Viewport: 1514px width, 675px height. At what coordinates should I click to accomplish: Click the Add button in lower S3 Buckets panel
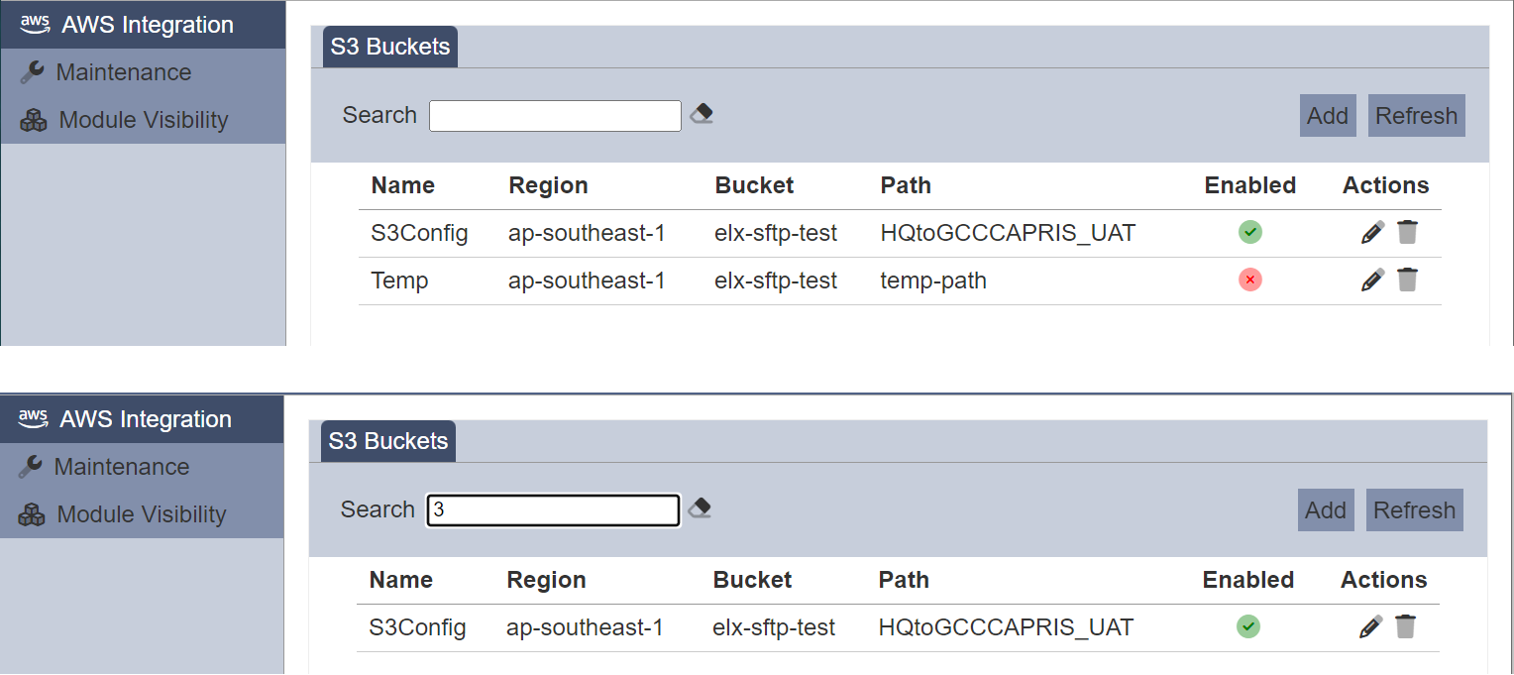tap(1326, 510)
